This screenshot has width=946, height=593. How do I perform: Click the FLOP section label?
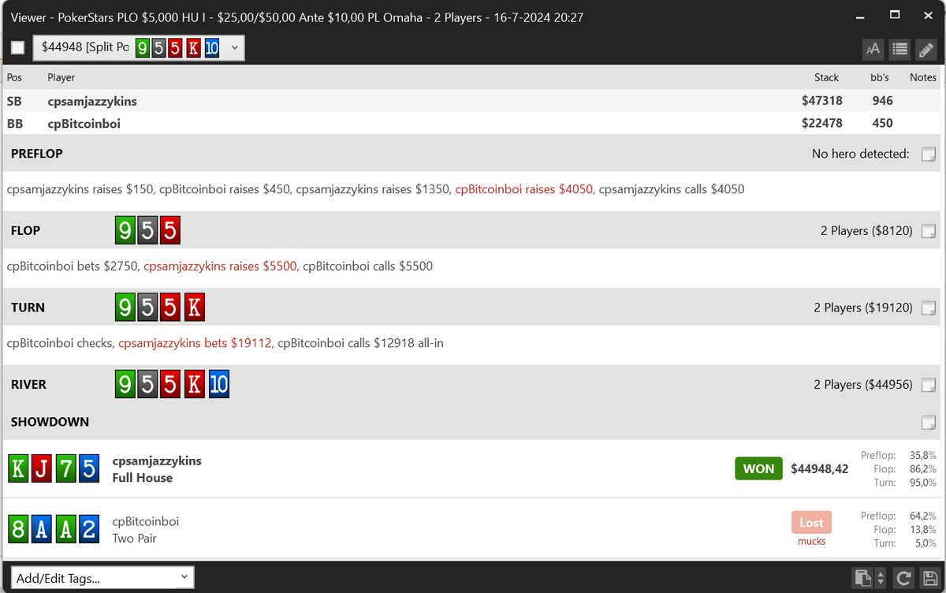click(25, 231)
